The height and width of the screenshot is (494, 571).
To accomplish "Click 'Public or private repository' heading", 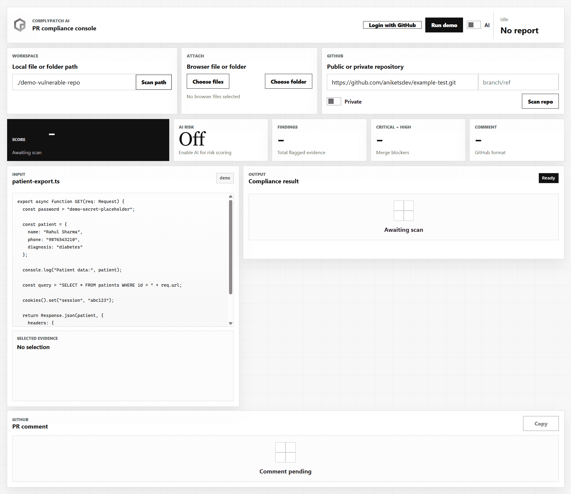I will coord(365,67).
